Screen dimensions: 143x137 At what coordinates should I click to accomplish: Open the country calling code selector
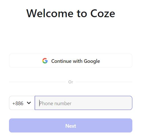pos(22,103)
